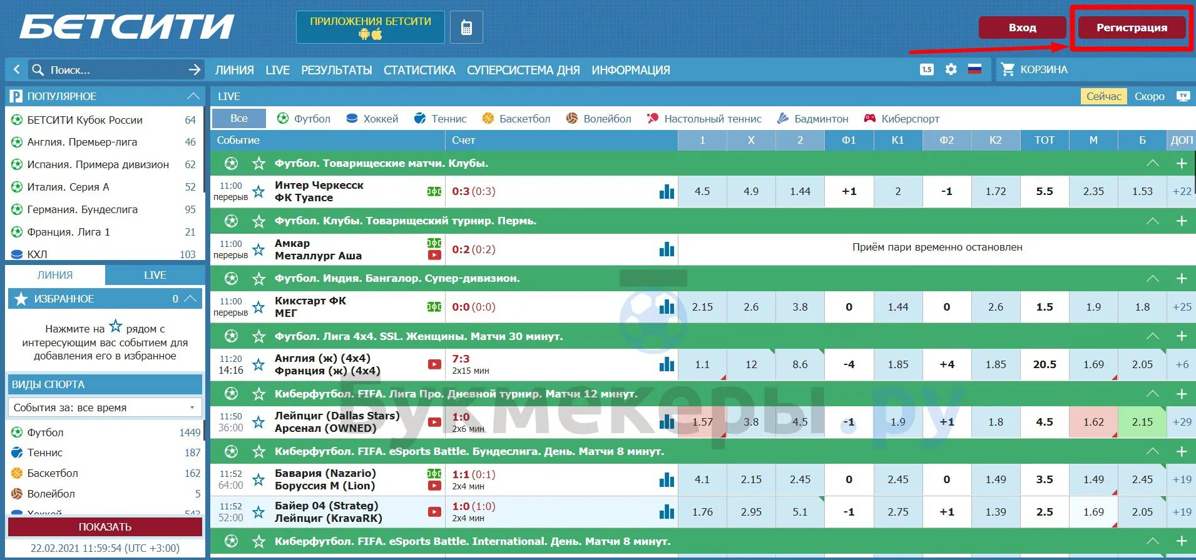Click the 1.5 odds format icon
The height and width of the screenshot is (560, 1196).
tap(927, 69)
